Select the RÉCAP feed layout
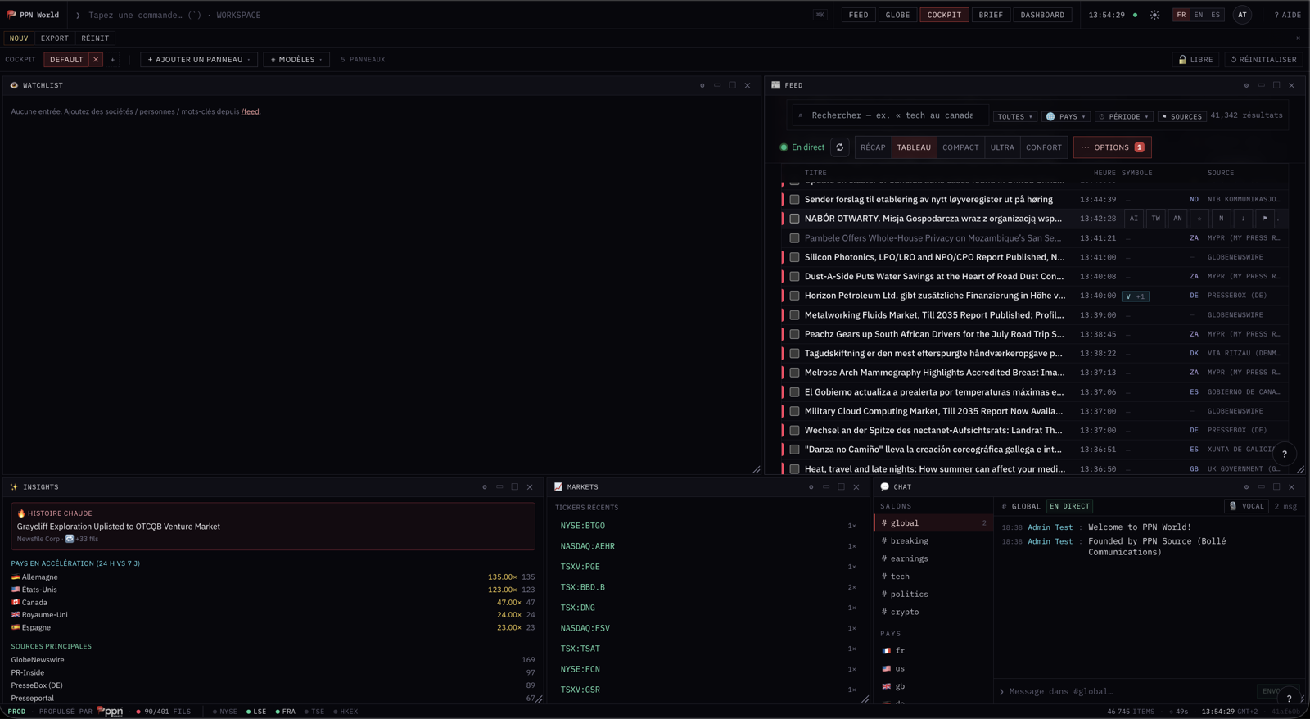Viewport: 1310px width, 719px height. pos(873,147)
